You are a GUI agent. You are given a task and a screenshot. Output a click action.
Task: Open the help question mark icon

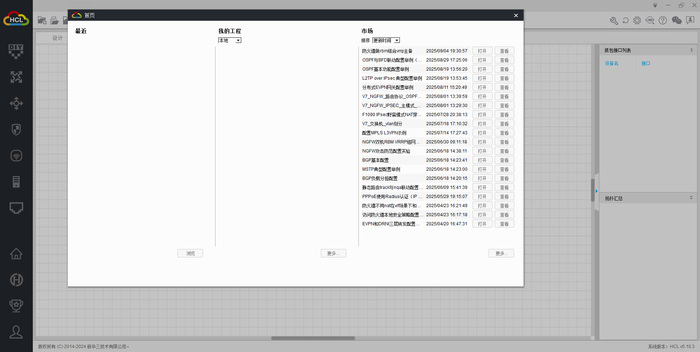663,20
